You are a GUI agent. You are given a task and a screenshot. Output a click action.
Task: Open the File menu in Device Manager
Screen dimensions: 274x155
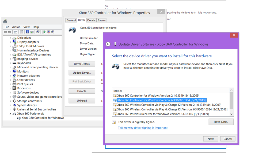(x=7, y=27)
